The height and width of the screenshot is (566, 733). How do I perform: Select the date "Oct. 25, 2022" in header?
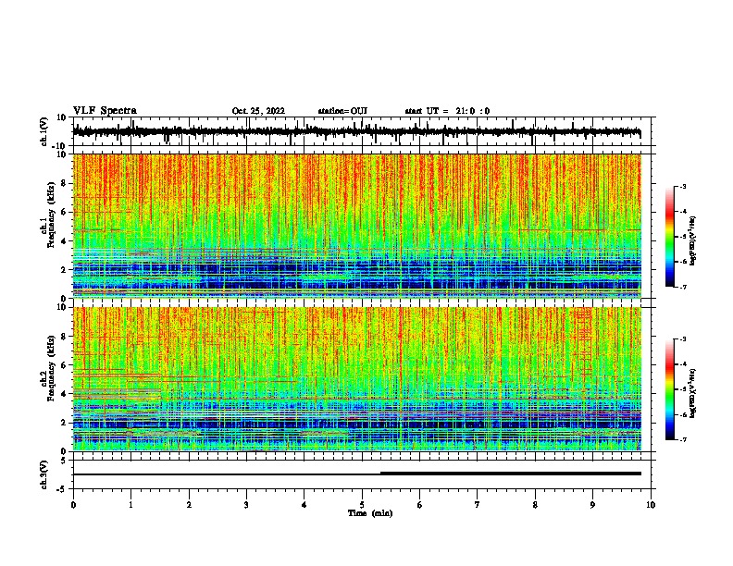[x=258, y=111]
